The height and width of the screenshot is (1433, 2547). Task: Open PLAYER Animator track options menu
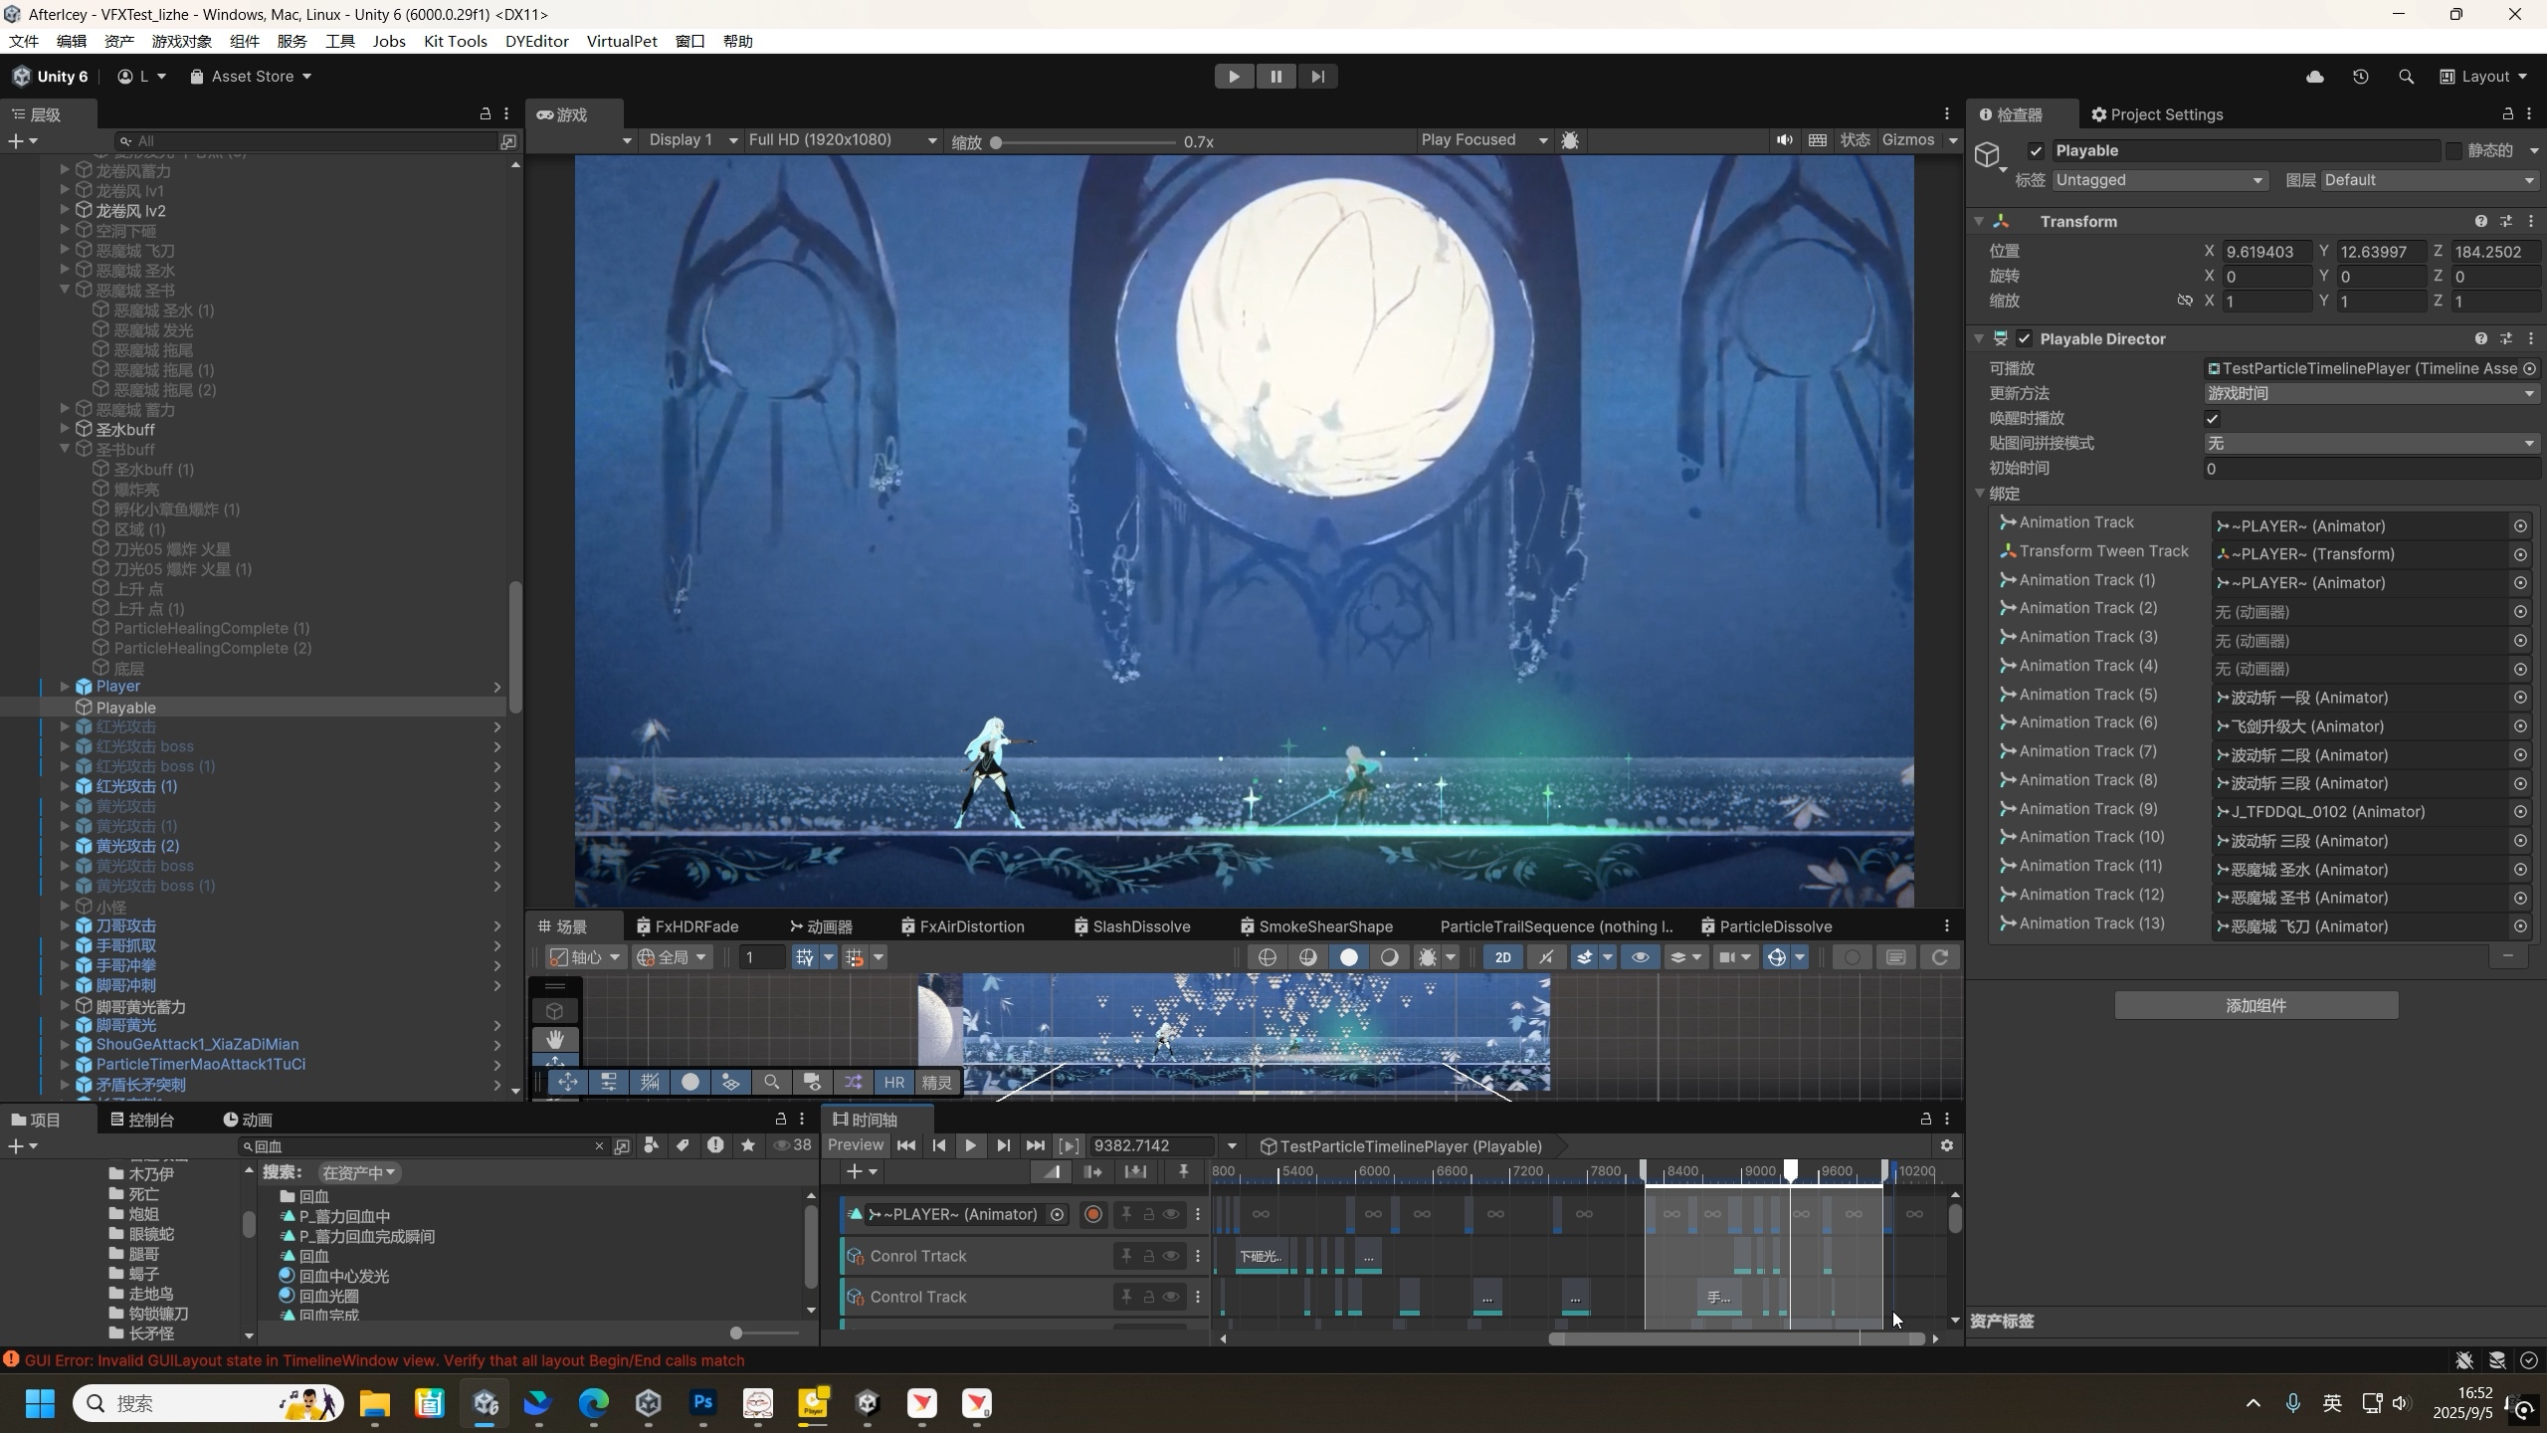tap(1197, 1214)
